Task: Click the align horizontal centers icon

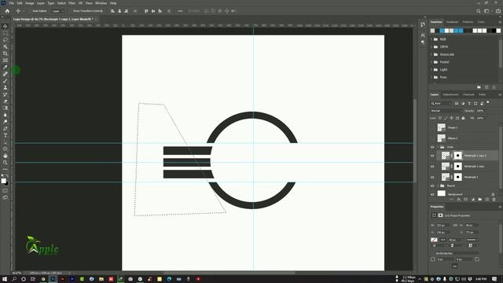Action: (x=119, y=11)
